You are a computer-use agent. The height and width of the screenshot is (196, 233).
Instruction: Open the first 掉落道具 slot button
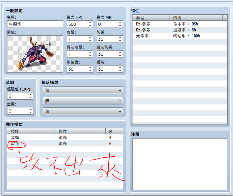pos(83,90)
